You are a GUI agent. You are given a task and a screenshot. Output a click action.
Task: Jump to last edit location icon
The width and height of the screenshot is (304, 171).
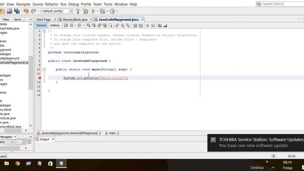pos(66,25)
